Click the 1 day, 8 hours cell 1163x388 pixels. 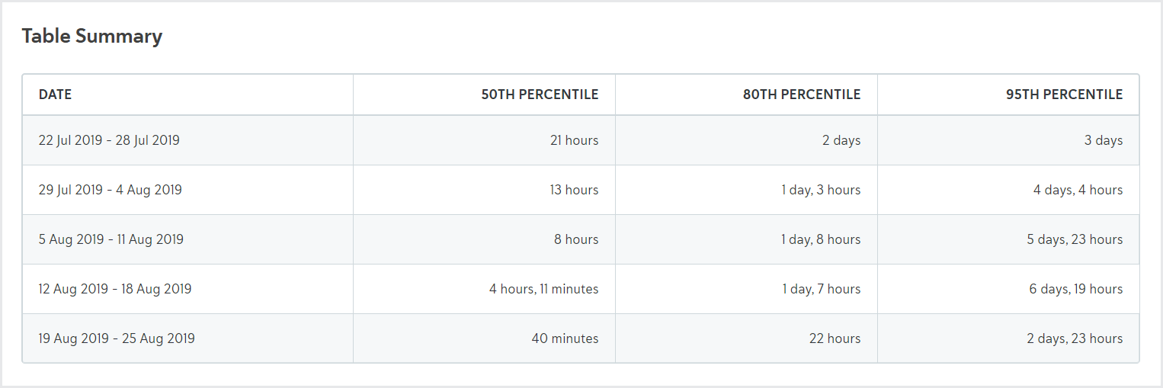(x=821, y=239)
